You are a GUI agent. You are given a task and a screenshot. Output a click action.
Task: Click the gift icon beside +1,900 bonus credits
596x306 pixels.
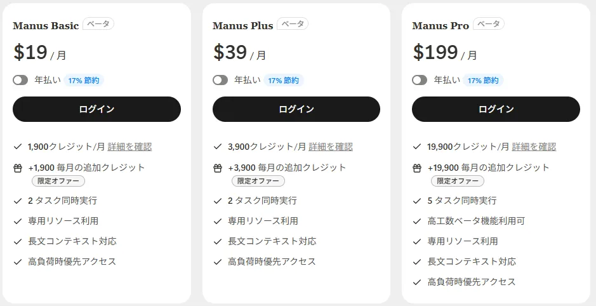[x=18, y=168]
